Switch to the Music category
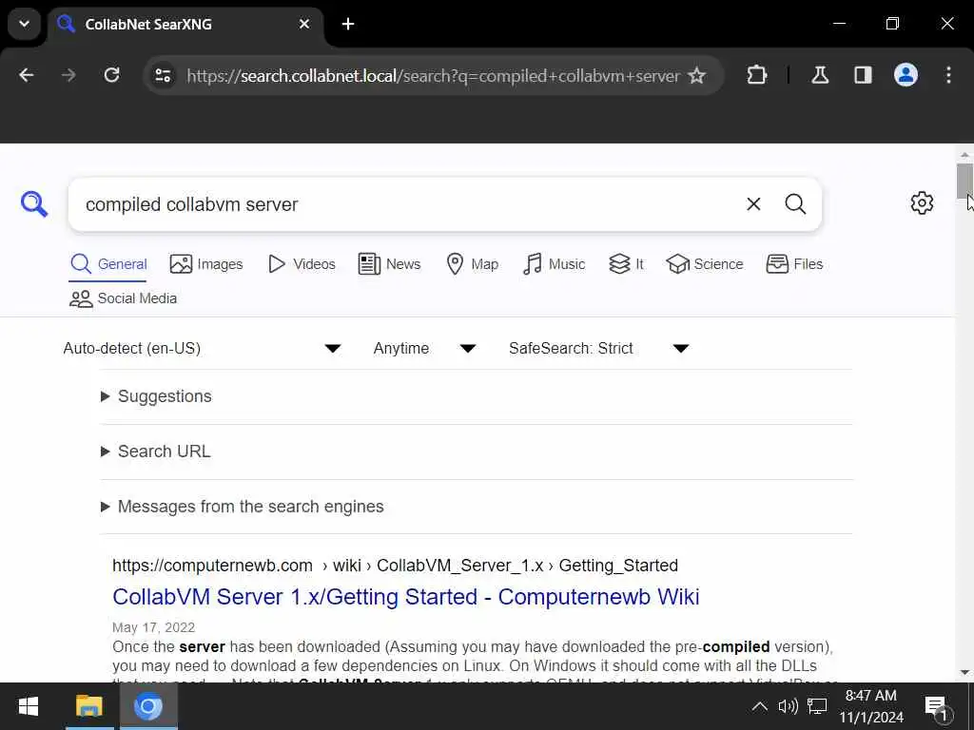This screenshot has width=974, height=730. click(x=554, y=264)
